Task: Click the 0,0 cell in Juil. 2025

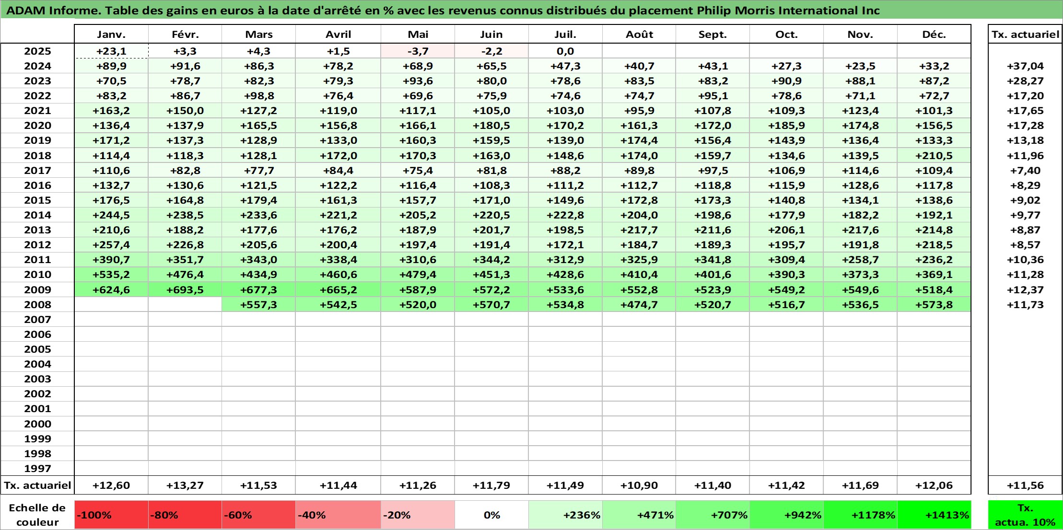Action: (x=565, y=51)
